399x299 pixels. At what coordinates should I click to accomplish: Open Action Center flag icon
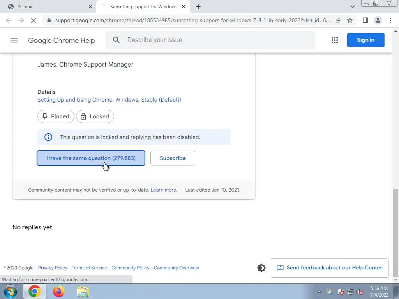(341, 292)
